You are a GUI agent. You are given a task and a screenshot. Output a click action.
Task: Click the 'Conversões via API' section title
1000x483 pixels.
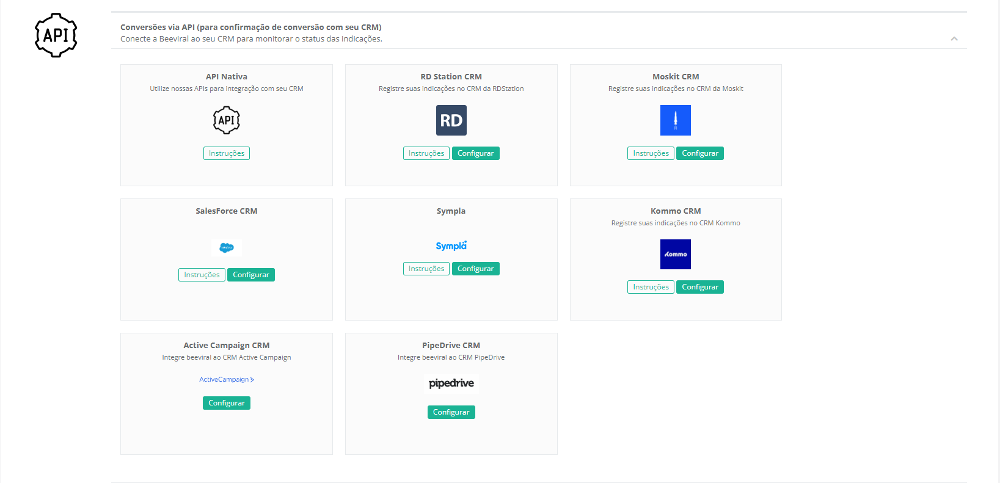(x=251, y=27)
